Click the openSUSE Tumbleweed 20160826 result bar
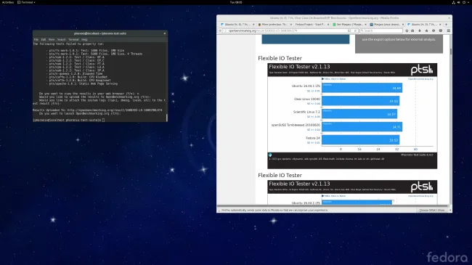The height and width of the screenshot is (265, 472). tap(362, 127)
